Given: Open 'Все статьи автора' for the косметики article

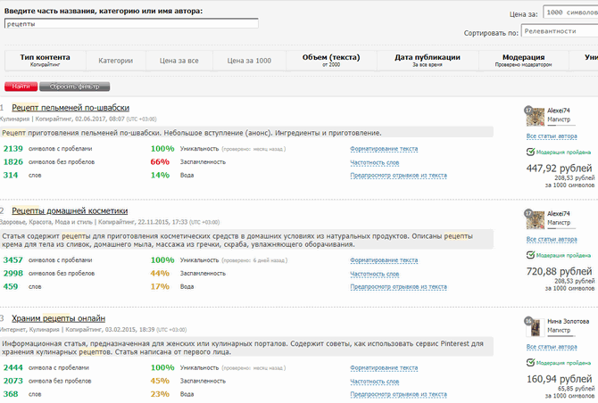Looking at the screenshot, I should (x=552, y=239).
